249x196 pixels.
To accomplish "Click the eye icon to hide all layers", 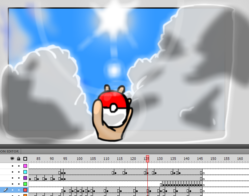I will point(12,159).
